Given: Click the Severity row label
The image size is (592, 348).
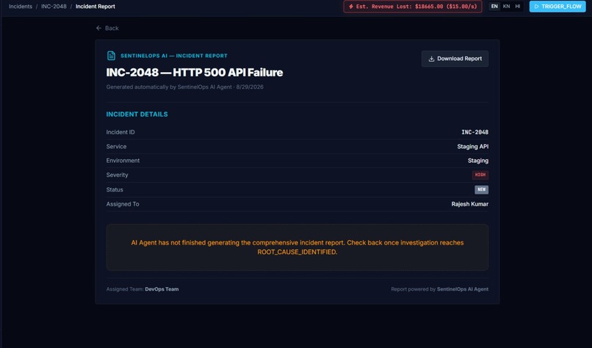Looking at the screenshot, I should click(117, 175).
